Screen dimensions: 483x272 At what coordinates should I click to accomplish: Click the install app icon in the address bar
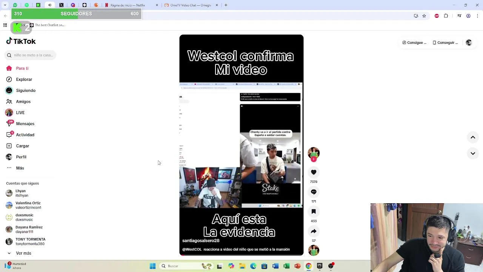[416, 16]
